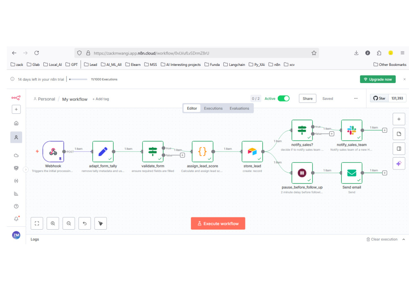Open the assign_lead_score code node
Image resolution: width=409 pixels, height=307 pixels.
(x=202, y=152)
